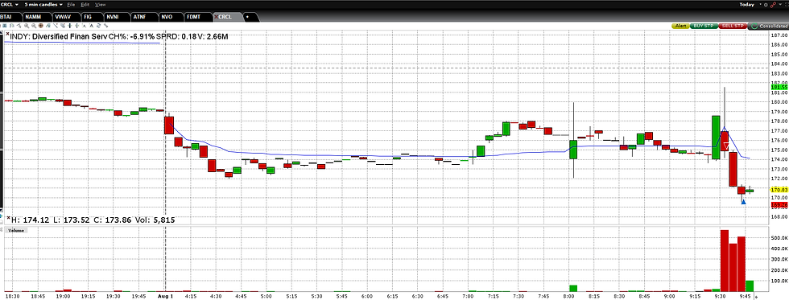
Task: Click the yellow Alert button
Action: pos(681,26)
